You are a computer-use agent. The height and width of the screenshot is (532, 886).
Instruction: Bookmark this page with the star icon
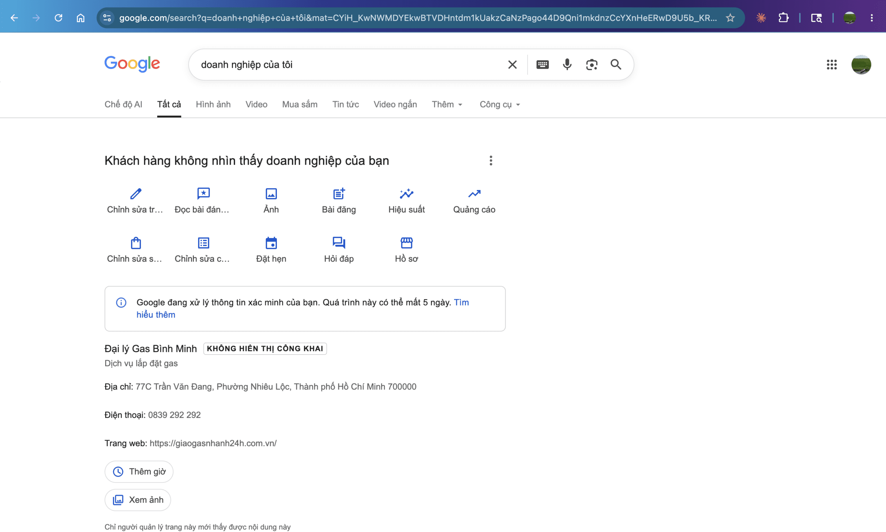tap(730, 18)
